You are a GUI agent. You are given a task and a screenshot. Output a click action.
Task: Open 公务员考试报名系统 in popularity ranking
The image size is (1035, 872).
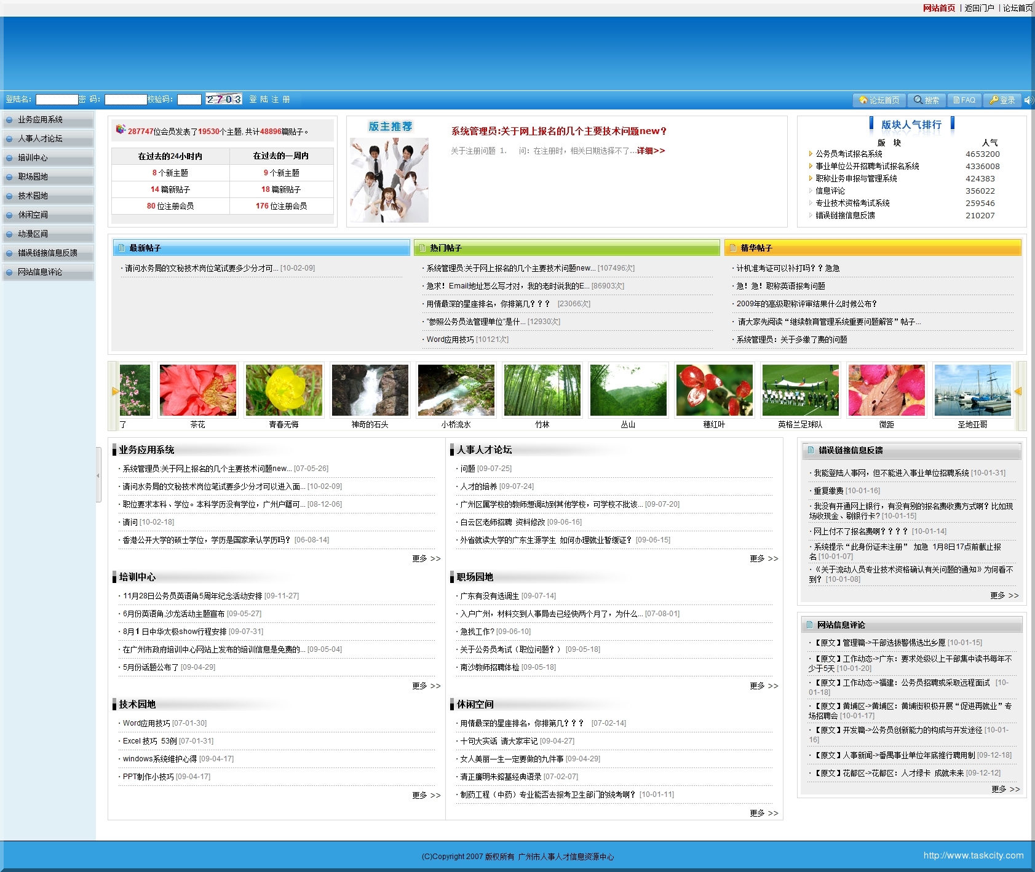849,154
